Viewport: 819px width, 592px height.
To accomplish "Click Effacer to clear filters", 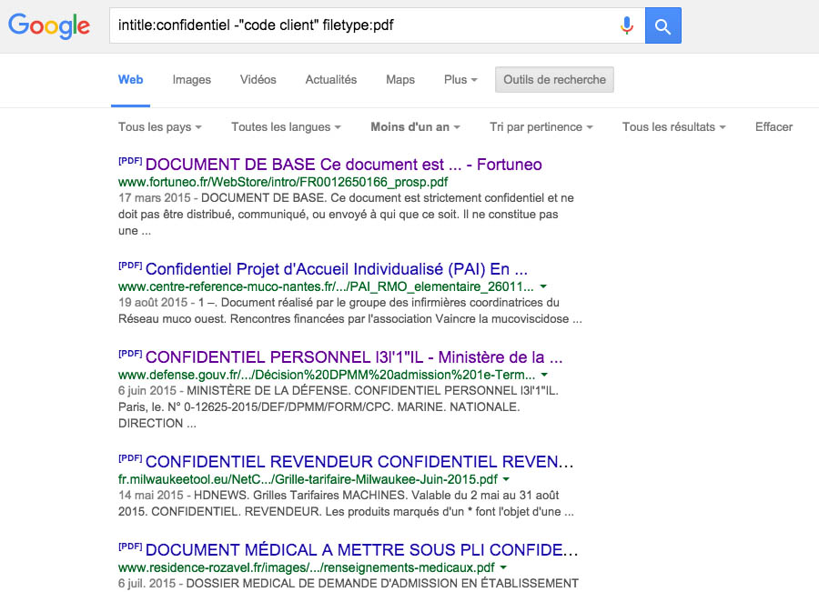I will tap(773, 127).
